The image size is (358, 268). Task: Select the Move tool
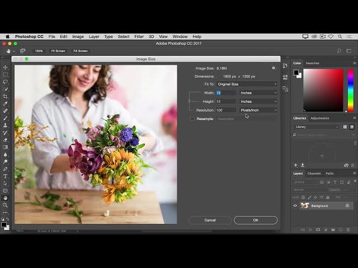[x=6, y=68]
